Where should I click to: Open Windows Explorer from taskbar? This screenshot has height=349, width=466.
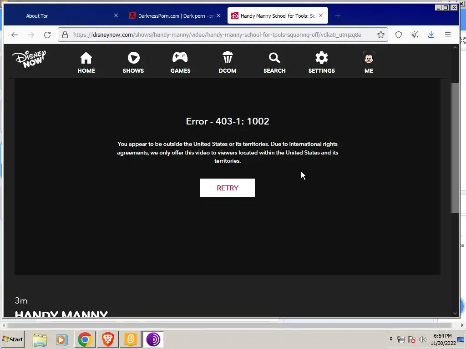coord(40,339)
